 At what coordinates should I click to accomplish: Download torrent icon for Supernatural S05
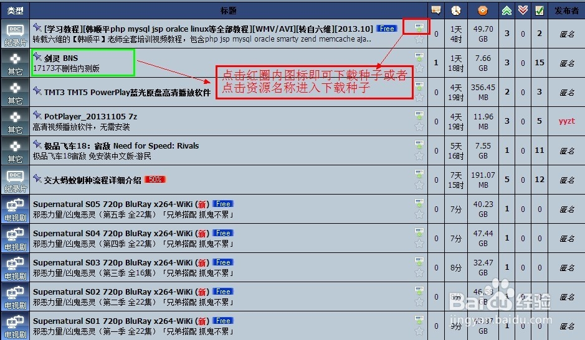click(419, 203)
